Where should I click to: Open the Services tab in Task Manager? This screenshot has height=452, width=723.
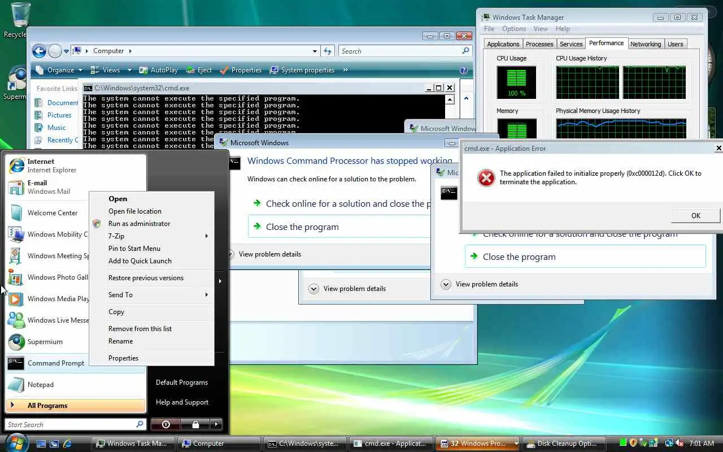[571, 44]
